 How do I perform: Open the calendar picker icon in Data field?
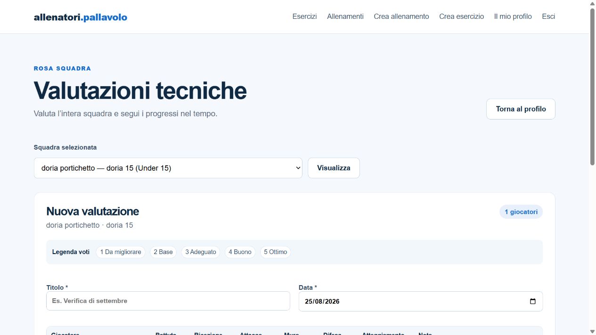click(533, 302)
